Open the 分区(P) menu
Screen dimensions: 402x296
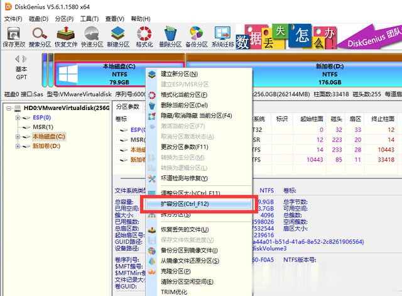tap(64, 19)
